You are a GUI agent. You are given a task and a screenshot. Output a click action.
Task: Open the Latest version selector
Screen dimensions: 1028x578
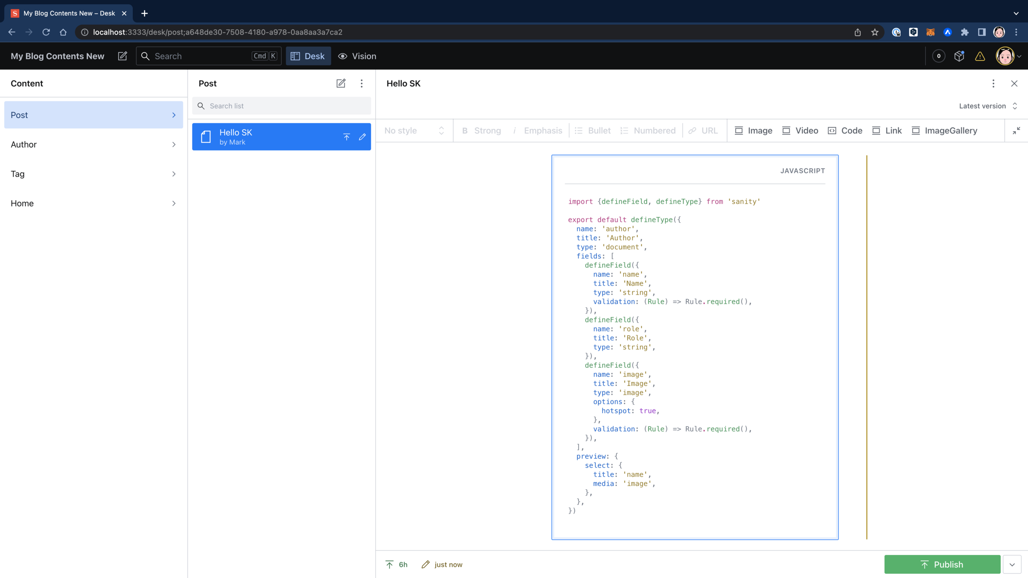pyautogui.click(x=988, y=106)
